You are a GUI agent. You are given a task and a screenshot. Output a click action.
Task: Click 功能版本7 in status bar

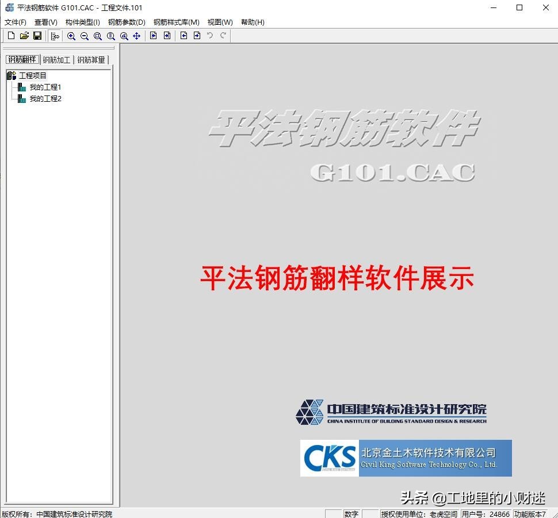530,514
